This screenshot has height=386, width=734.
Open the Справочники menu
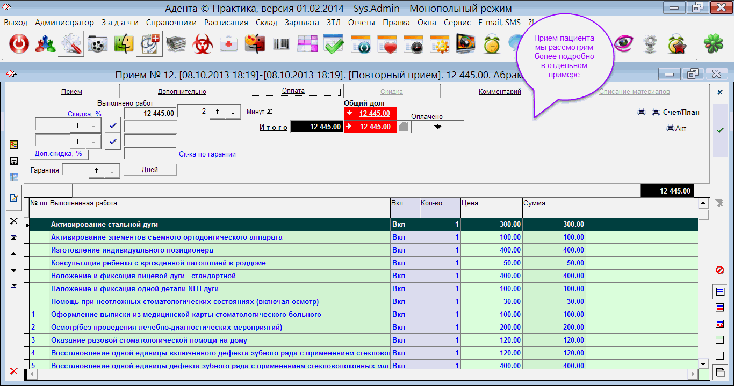[171, 23]
